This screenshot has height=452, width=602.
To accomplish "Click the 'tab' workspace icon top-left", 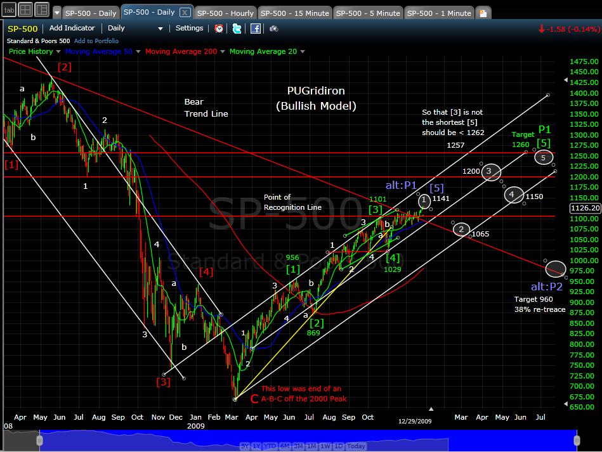I will click(x=9, y=10).
